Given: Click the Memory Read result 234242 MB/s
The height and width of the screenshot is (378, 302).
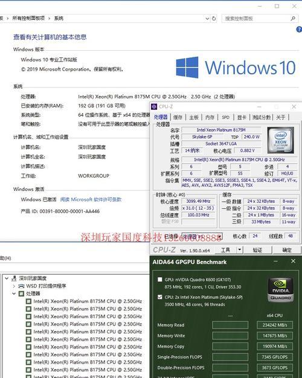Looking at the screenshot, I should 275,325.
